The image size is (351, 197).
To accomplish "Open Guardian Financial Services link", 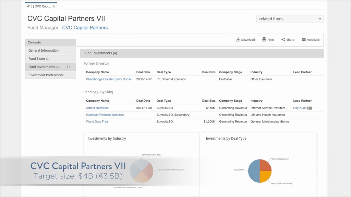I will (x=105, y=115).
